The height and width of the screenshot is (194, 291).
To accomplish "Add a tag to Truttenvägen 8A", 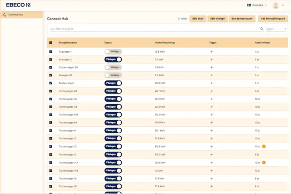I will pyautogui.click(x=211, y=123).
